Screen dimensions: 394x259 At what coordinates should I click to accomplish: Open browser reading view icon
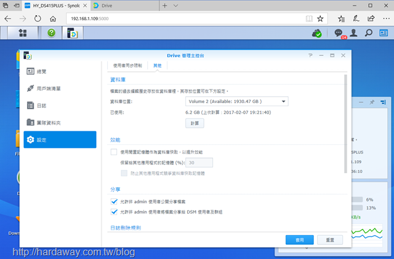pos(309,18)
